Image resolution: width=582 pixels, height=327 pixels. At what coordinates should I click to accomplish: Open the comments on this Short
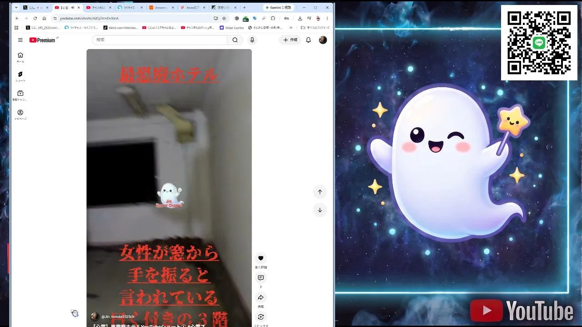tap(261, 277)
